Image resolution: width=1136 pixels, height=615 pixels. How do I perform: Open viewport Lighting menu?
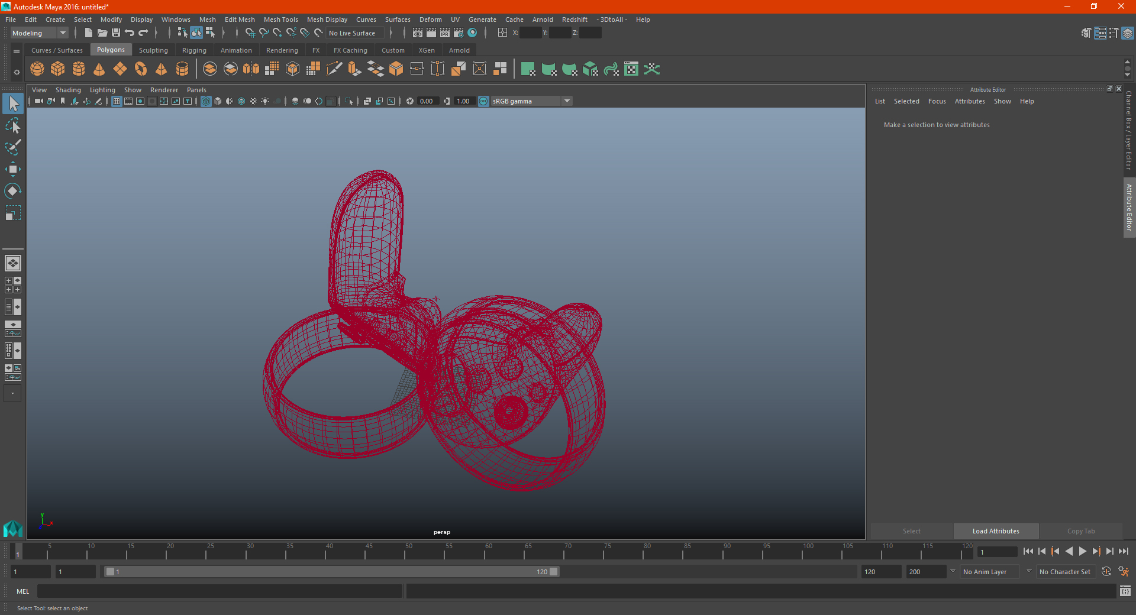[102, 90]
